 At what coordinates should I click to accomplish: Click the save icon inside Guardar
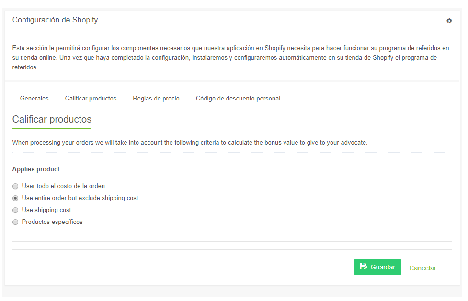click(x=364, y=267)
